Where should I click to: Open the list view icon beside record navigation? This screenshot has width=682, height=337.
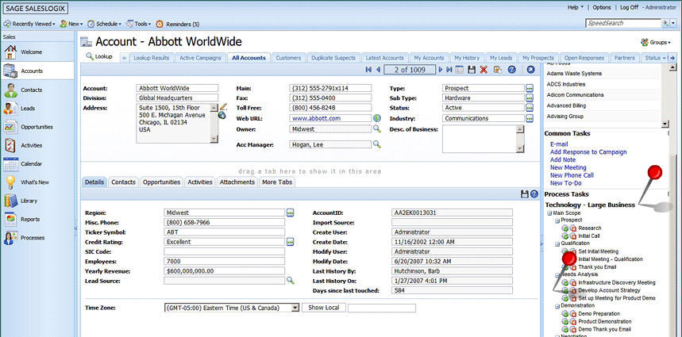460,70
